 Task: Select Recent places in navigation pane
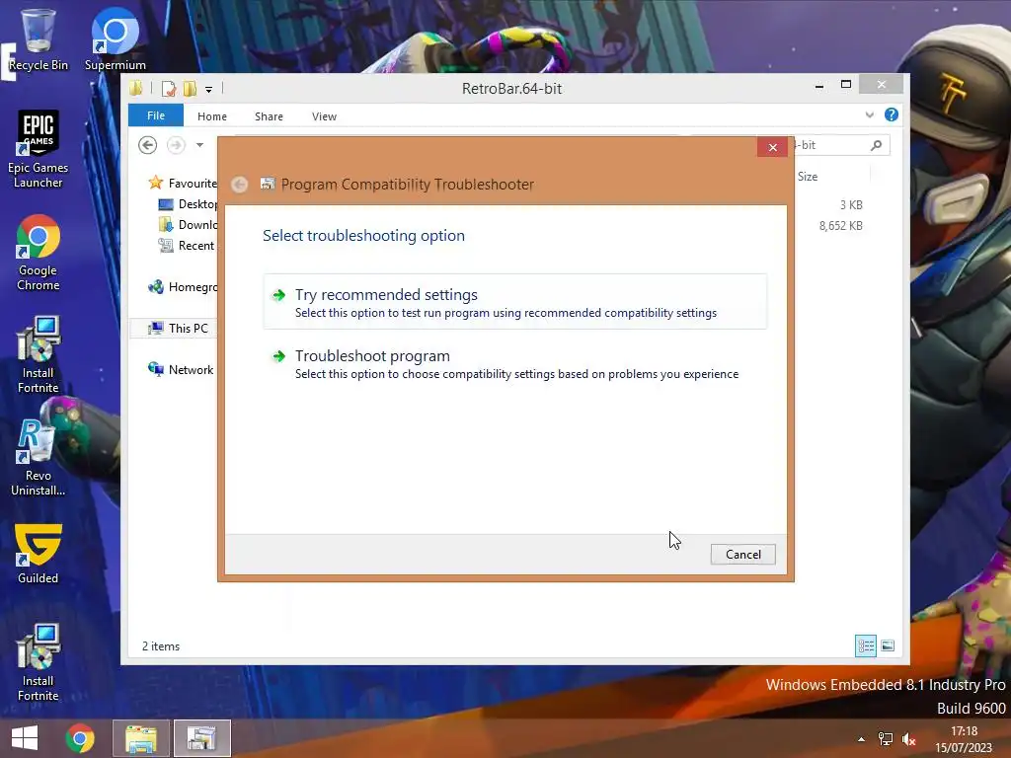187,246
